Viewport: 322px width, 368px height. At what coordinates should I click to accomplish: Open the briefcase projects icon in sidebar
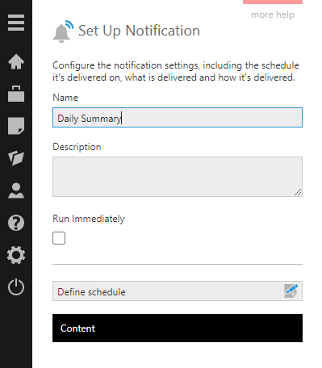(x=16, y=94)
